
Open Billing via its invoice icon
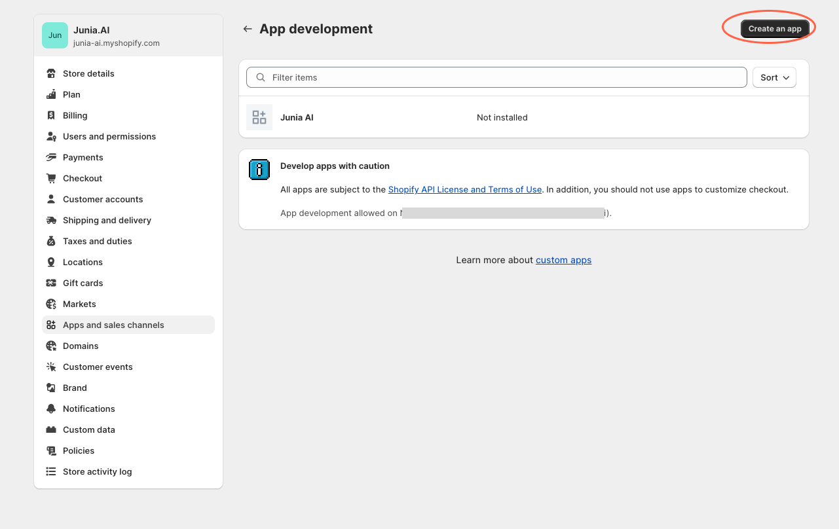pyautogui.click(x=51, y=115)
